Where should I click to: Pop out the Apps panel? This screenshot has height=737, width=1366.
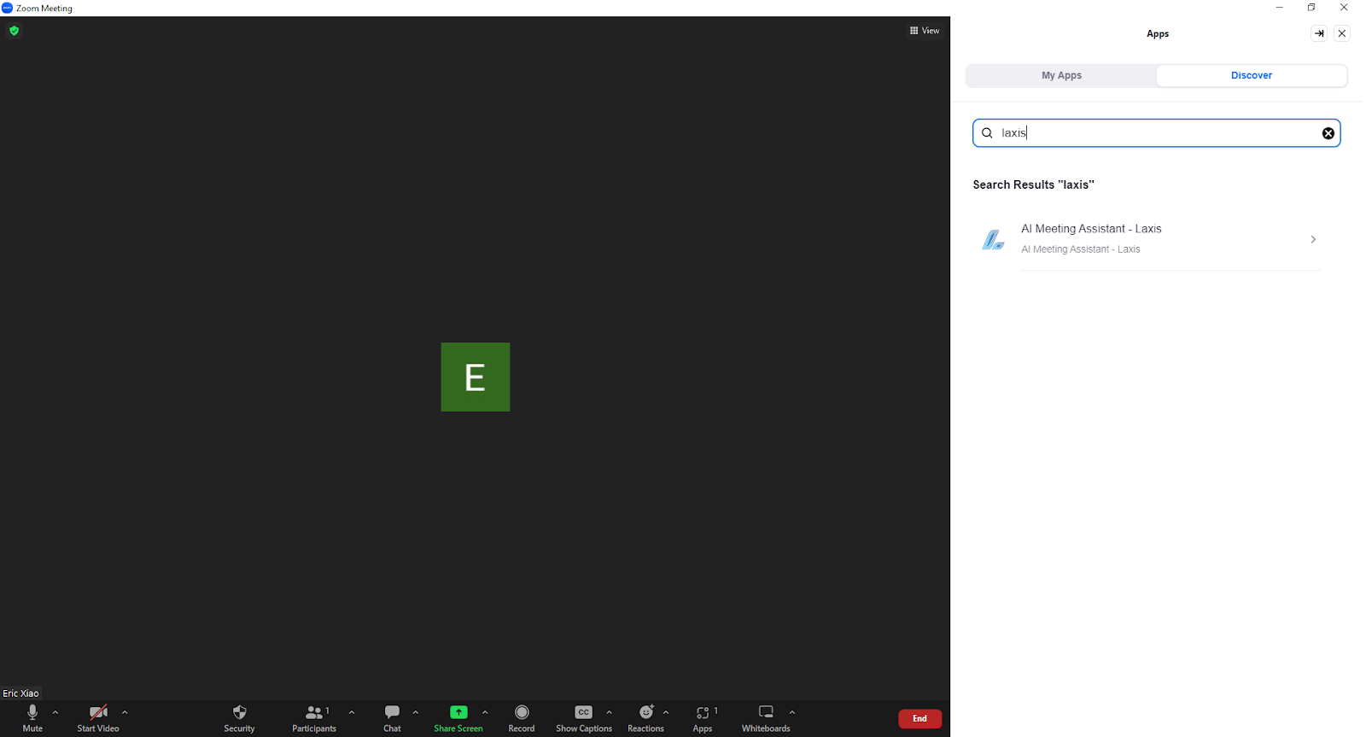pyautogui.click(x=1319, y=33)
